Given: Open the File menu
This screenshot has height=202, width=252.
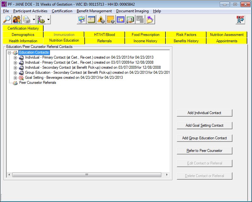Looking at the screenshot, I should 6,11.
